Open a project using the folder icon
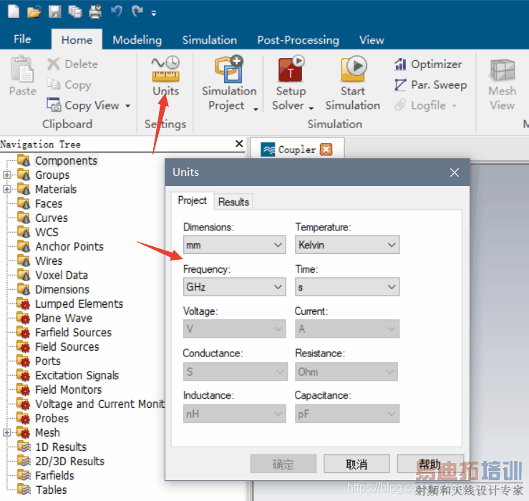This screenshot has width=529, height=501. click(x=34, y=12)
